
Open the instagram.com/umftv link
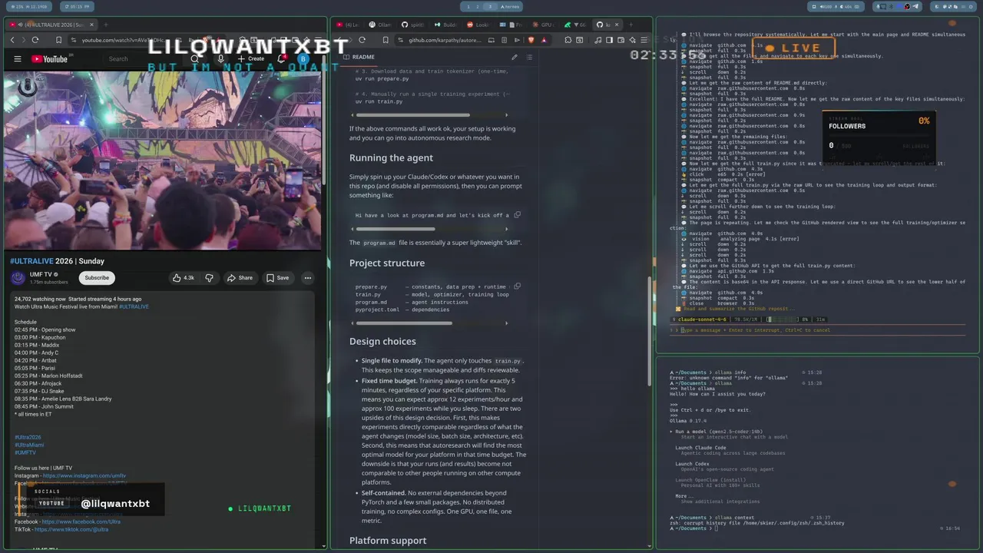[84, 476]
